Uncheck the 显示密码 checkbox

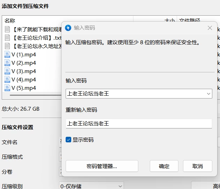pos(68,140)
